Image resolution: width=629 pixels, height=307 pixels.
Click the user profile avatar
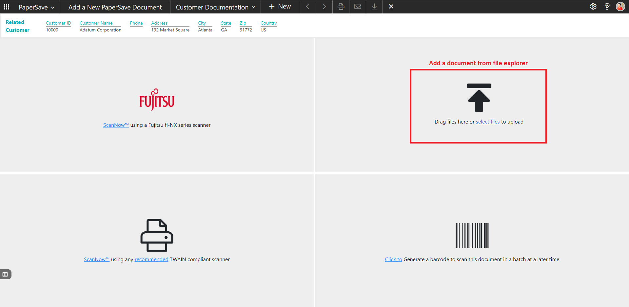[620, 7]
